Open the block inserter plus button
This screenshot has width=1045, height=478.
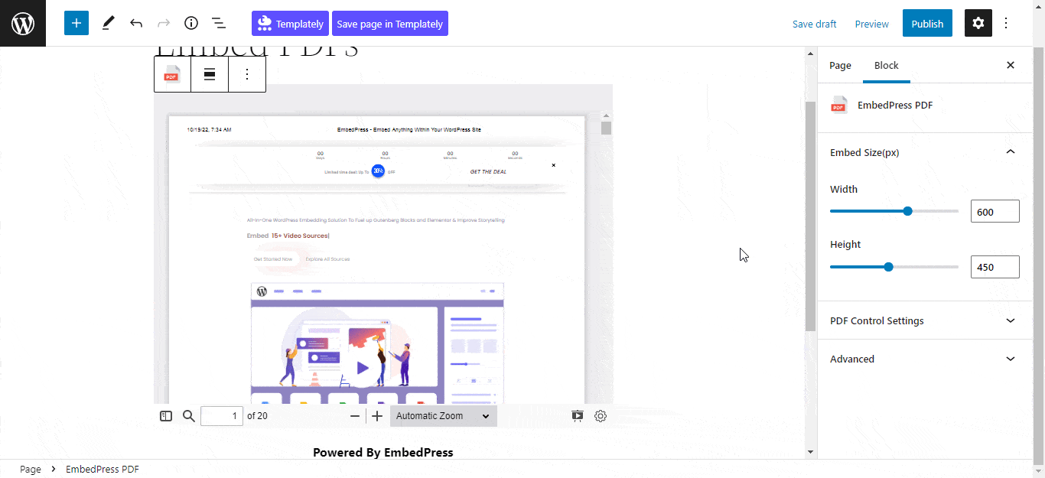click(77, 23)
